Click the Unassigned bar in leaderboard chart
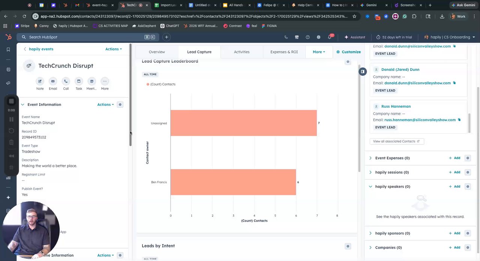The width and height of the screenshot is (480, 261). (244, 123)
